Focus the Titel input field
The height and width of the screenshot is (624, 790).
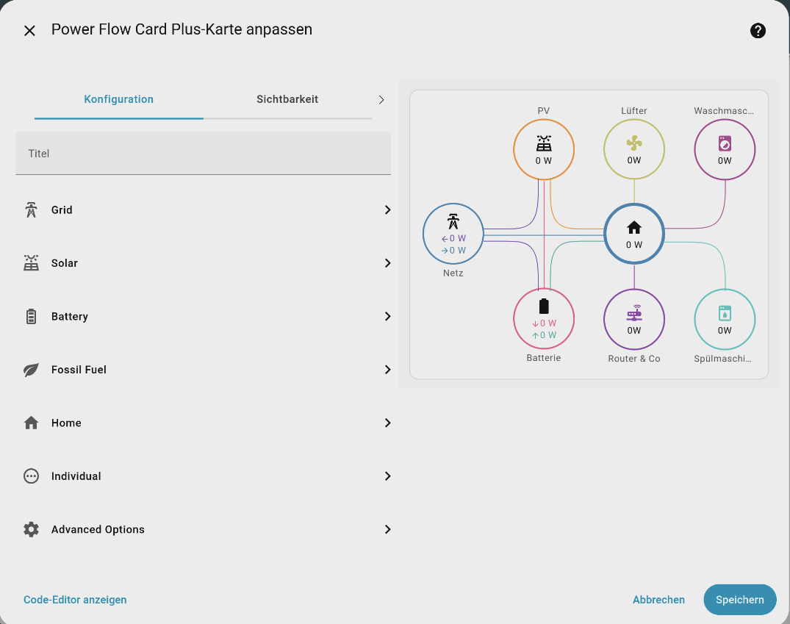203,154
